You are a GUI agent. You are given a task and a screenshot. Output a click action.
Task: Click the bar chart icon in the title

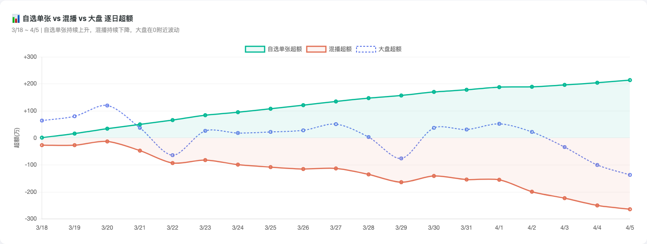tap(16, 19)
